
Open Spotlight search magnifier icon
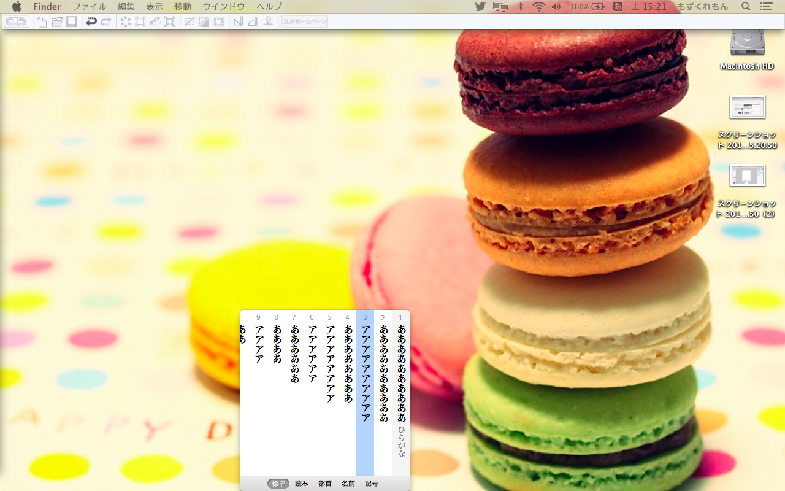pyautogui.click(x=746, y=7)
